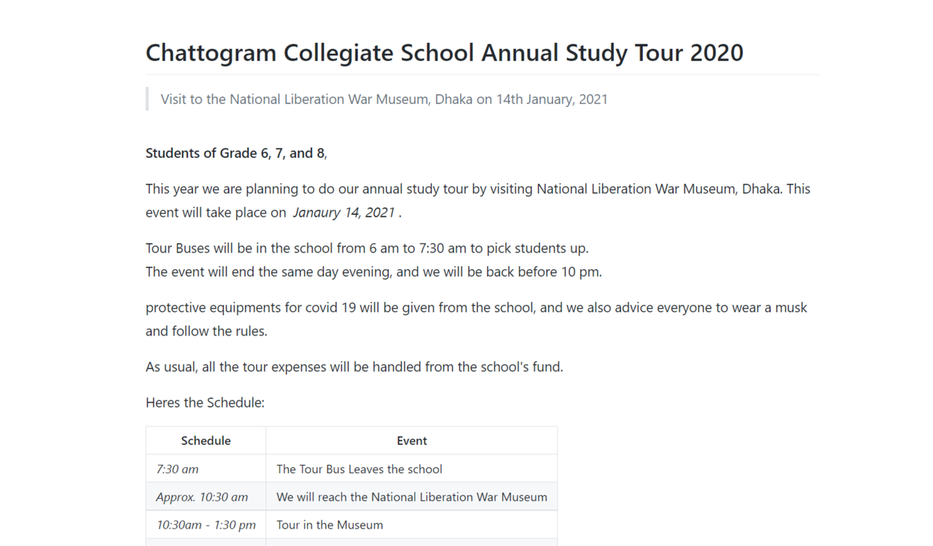Click 'National Liberation War Museum, Dhaka' in the first paragraph
The width and height of the screenshot is (933, 546).
click(659, 189)
